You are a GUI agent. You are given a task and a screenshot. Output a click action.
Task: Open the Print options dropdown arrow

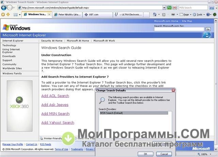click(177, 14)
